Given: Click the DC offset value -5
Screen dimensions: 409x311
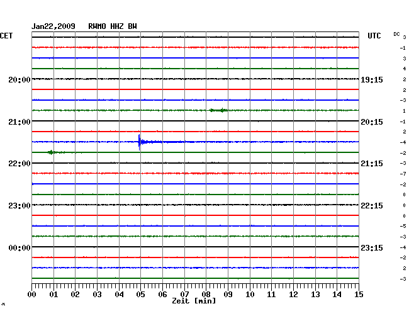Looking at the screenshot, I should [x=403, y=226].
